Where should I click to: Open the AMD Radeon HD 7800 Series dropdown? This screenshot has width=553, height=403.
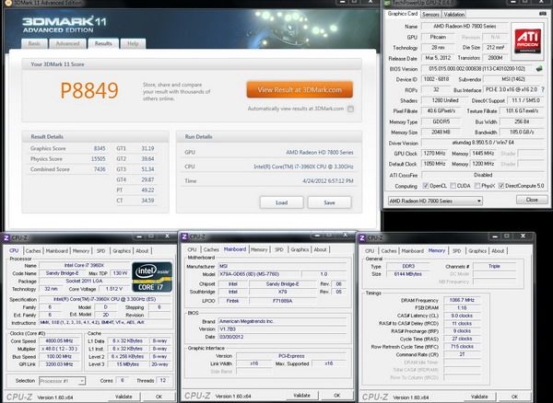tap(435, 201)
